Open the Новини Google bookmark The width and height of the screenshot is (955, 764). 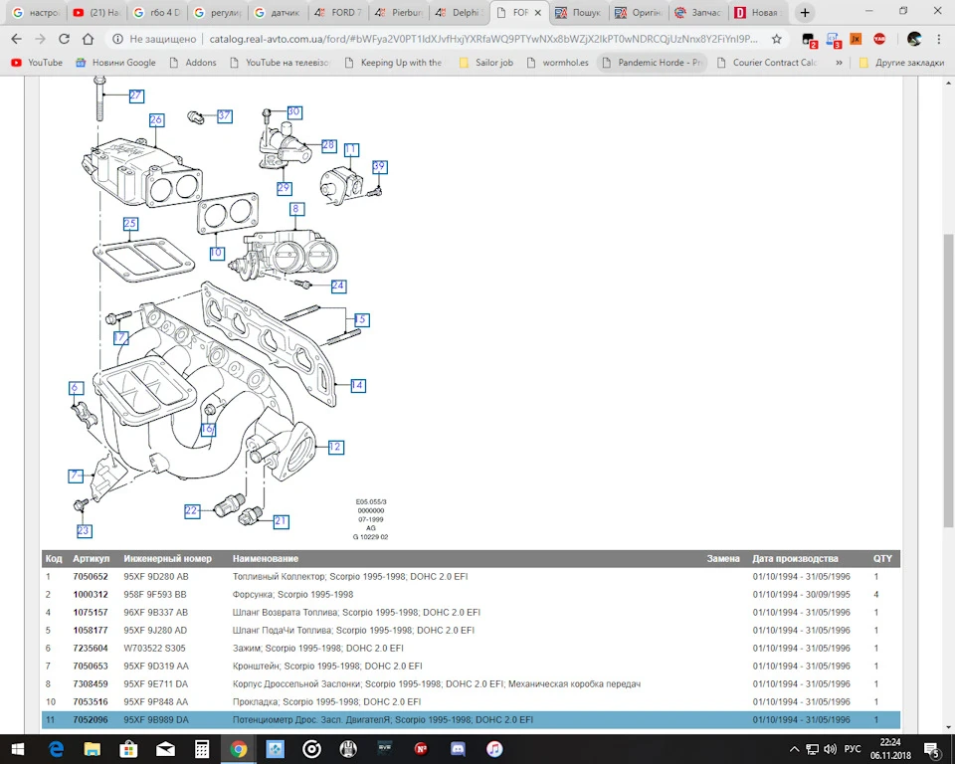115,63
